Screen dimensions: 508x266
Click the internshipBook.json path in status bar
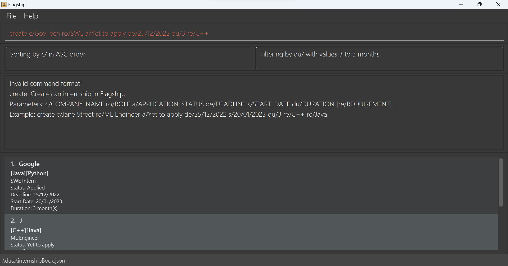tap(33, 261)
